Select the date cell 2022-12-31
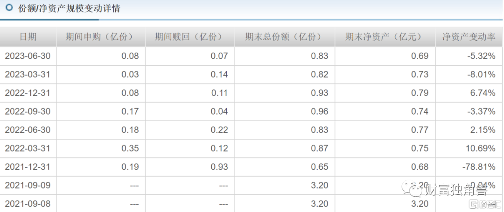The height and width of the screenshot is (212, 504). pos(28,93)
